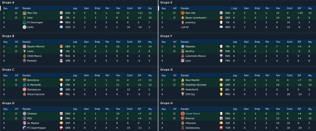
Task: Click the Real Madrid club crest
Action: coord(183,80)
